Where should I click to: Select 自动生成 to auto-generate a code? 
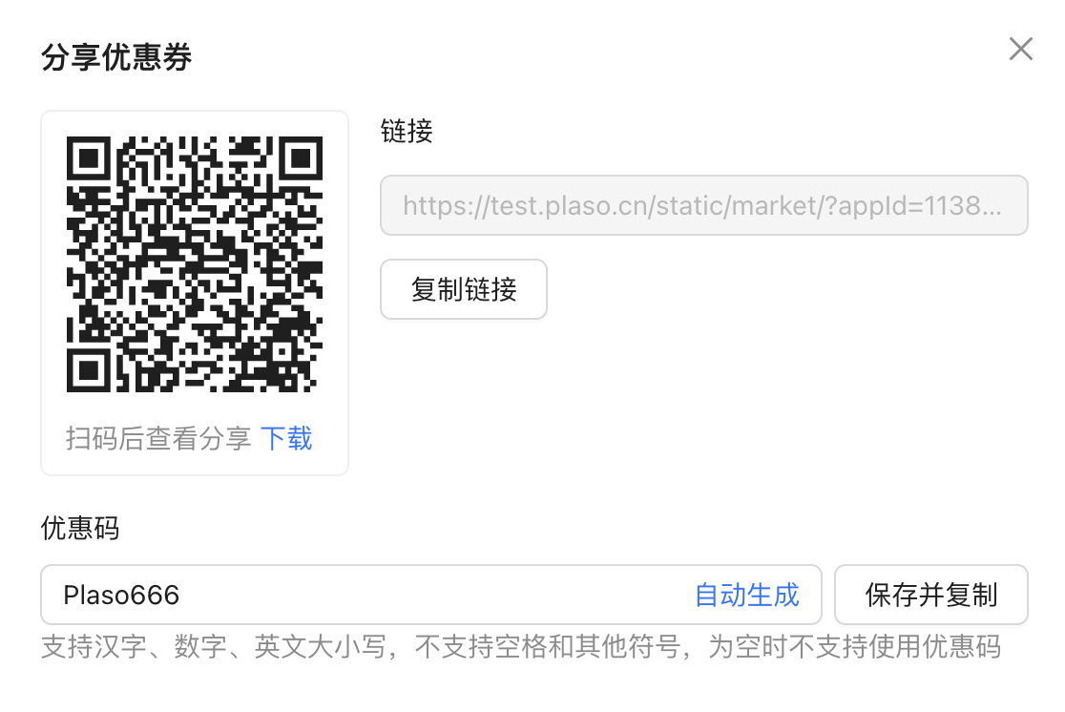coord(746,596)
